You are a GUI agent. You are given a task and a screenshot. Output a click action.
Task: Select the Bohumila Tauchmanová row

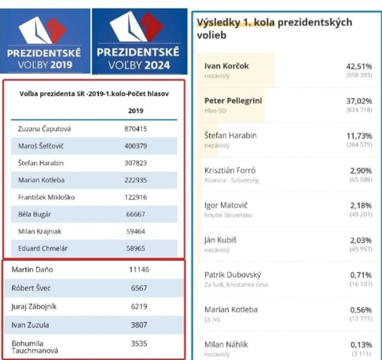tap(94, 346)
